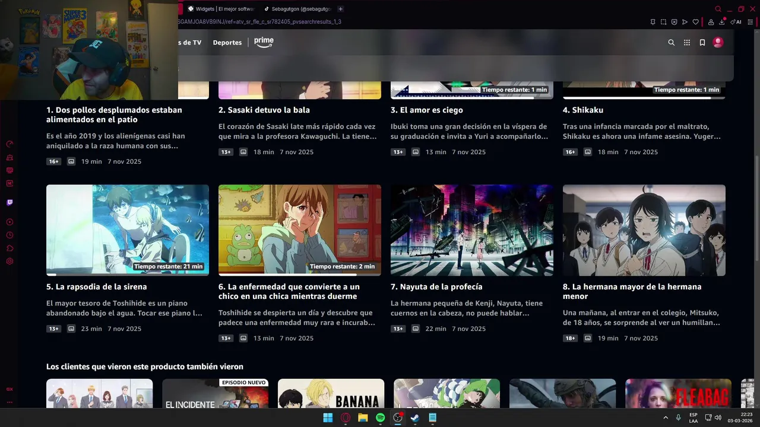Open the El Incidente recommendation card
This screenshot has height=427, width=760.
[215, 393]
